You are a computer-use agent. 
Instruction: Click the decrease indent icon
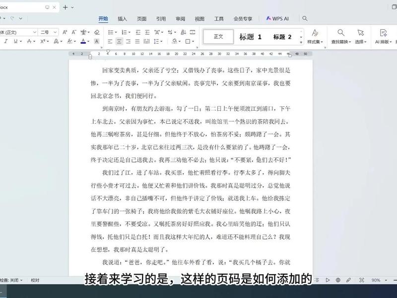138,32
